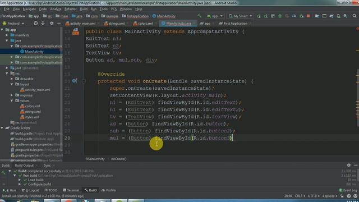Viewport: 359px width, 202px height.
Task: Expand the manifests folder
Action: 7,35
